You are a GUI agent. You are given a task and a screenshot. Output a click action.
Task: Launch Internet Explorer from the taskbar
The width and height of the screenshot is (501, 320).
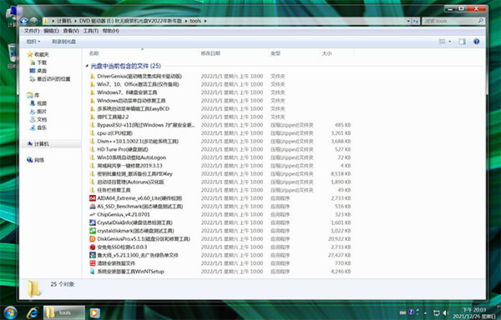coord(33,312)
